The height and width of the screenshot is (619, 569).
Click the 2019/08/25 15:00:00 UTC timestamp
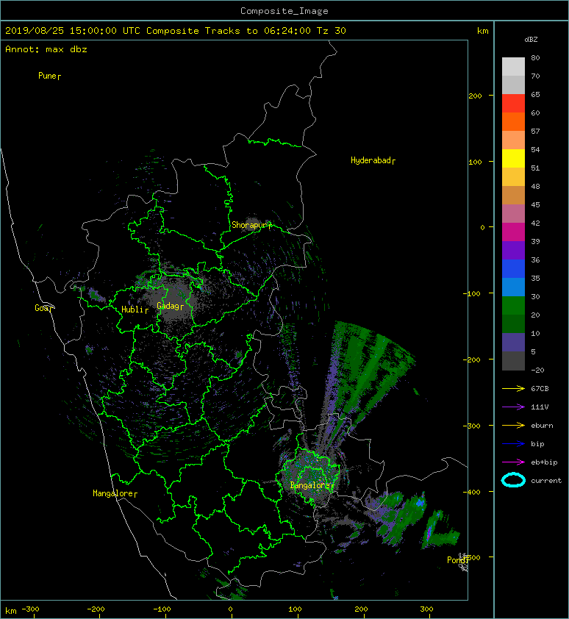pos(72,31)
